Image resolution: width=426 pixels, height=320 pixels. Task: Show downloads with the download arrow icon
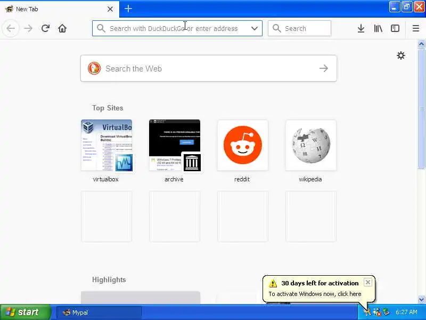pos(361,28)
